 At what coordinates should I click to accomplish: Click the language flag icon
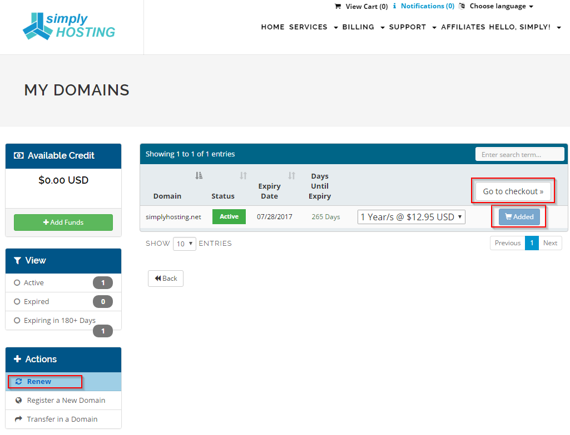pos(462,6)
